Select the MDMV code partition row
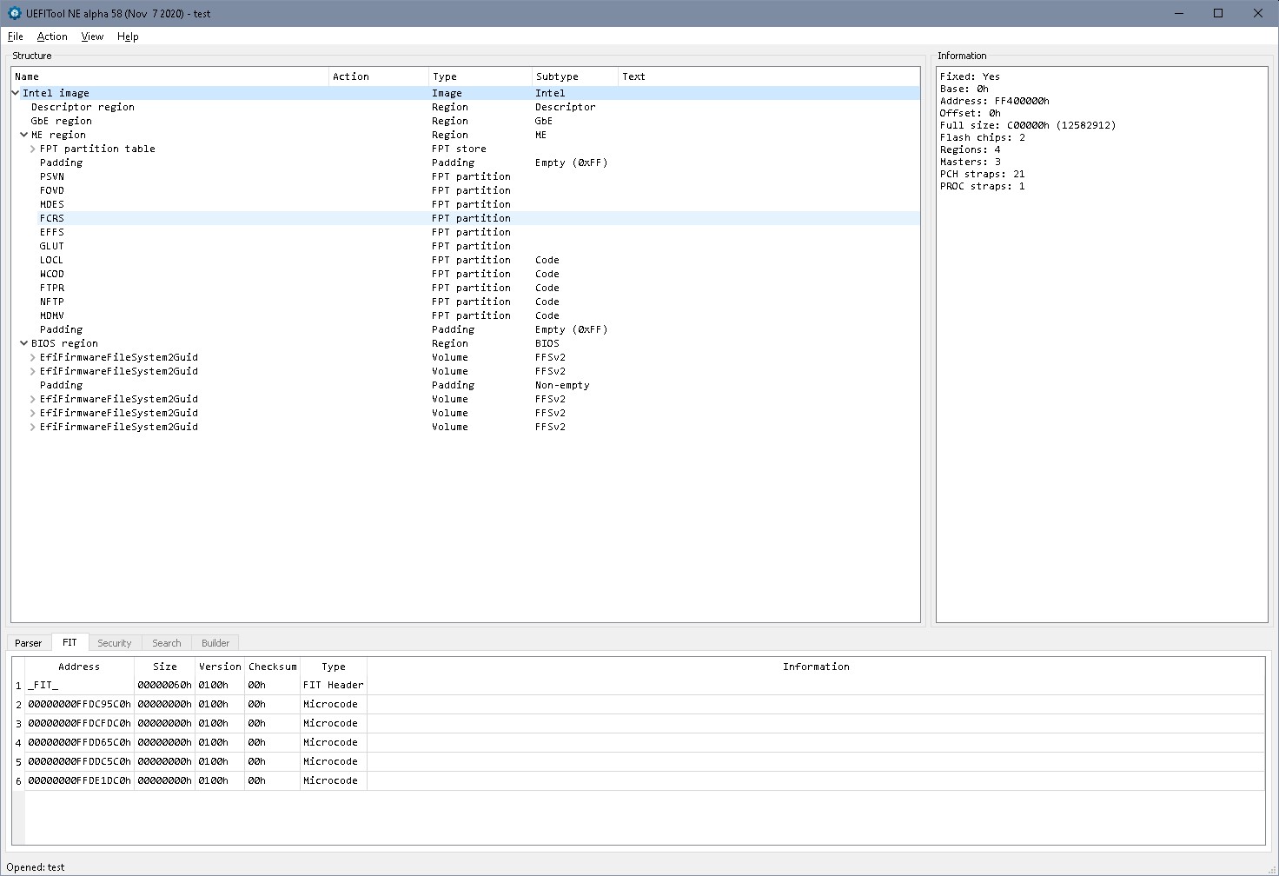Image resolution: width=1279 pixels, height=876 pixels. click(466, 315)
